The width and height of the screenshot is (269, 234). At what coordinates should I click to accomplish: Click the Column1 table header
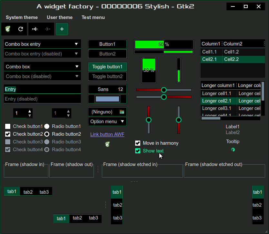[211, 44]
